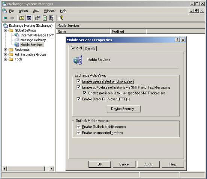Select the Tools folder
The height and width of the screenshot is (179, 207).
[18, 59]
